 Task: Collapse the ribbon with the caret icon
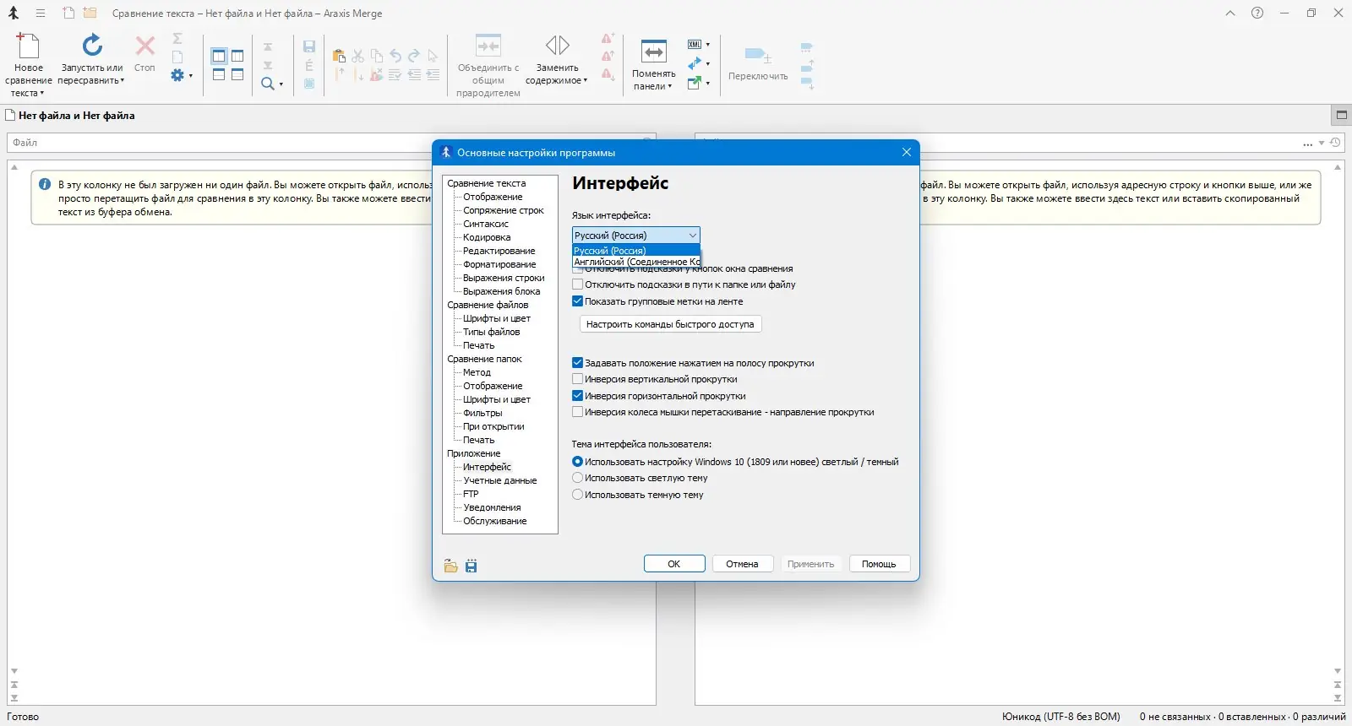(1230, 14)
